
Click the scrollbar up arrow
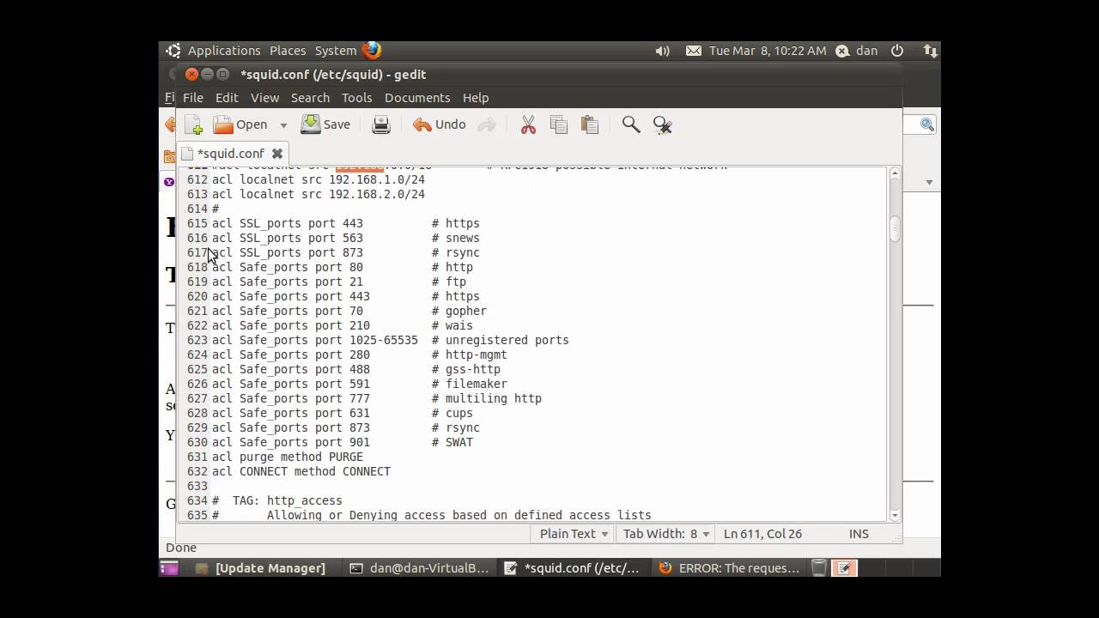(895, 173)
